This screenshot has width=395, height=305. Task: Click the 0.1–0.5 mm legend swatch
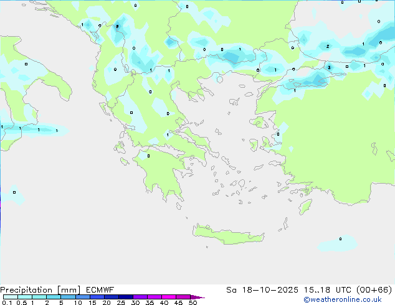pyautogui.click(x=11, y=297)
